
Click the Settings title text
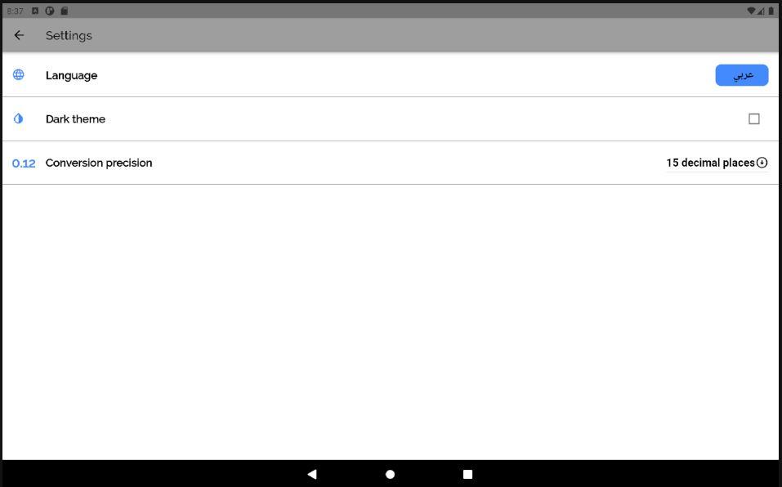(69, 35)
